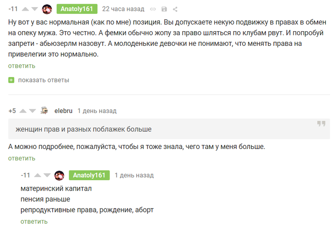Click the '22 часа назад' timestamp
The image size is (332, 228).
(x=123, y=9)
